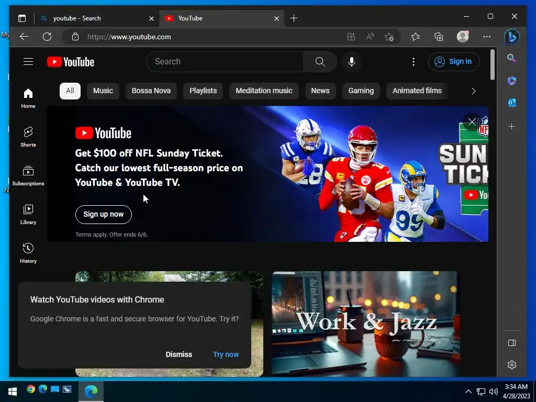The width and height of the screenshot is (536, 402).
Task: Open Shorts from the sidebar
Action: [x=28, y=137]
